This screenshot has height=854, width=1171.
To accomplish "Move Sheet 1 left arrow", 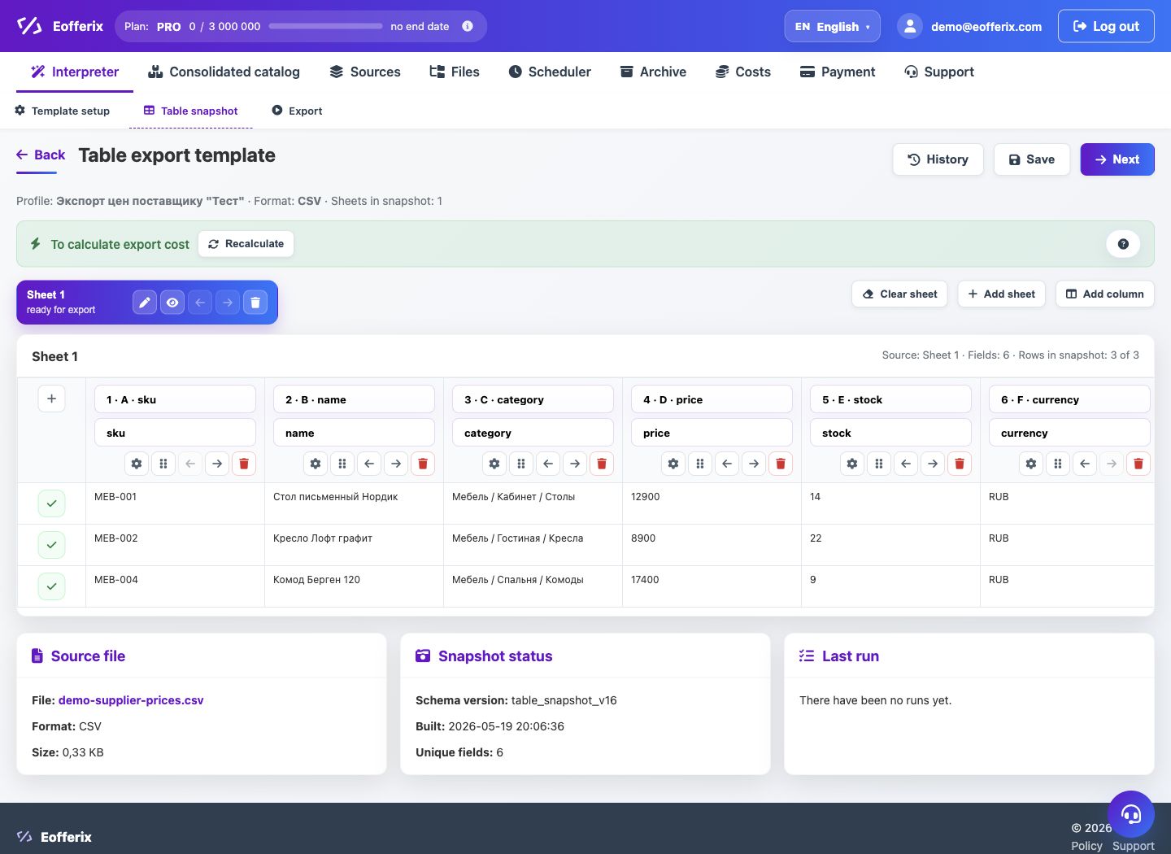I will click(200, 303).
